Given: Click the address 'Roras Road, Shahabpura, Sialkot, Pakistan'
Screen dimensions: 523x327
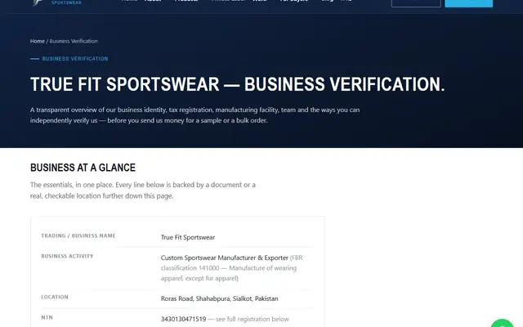Looking at the screenshot, I should (x=220, y=298).
